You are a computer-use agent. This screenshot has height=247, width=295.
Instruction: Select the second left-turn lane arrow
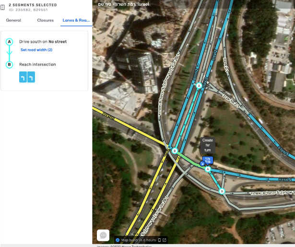coord(31,77)
